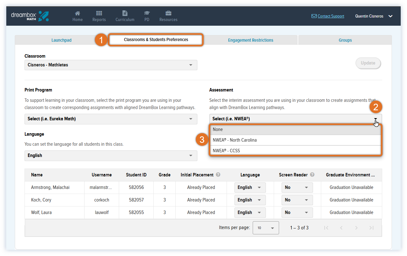407x256 pixels.
Task: Open the class Language dropdown
Action: tap(111, 155)
